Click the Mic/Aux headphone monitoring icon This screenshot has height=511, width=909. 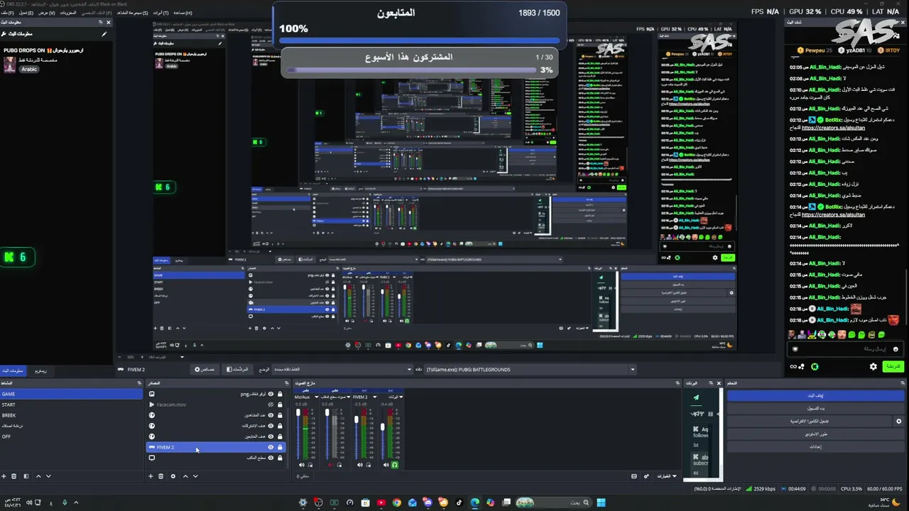310,465
